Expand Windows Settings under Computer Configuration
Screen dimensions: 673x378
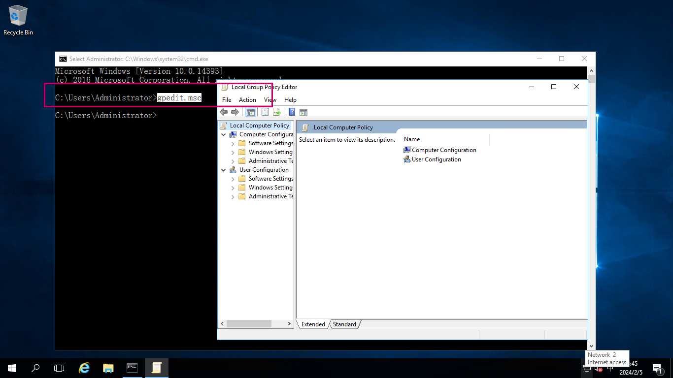(233, 152)
